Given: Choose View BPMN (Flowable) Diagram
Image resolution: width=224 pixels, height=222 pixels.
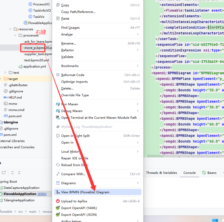Looking at the screenshot, I should pyautogui.click(x=98, y=192).
